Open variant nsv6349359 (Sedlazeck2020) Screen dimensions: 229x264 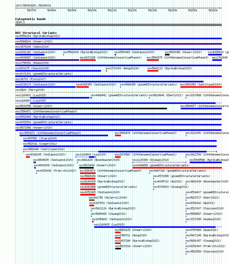point(96,84)
